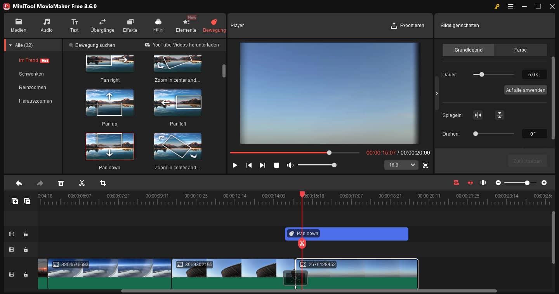Open the Übergänge tab
Viewport: 559px width, 294px height.
(x=102, y=25)
